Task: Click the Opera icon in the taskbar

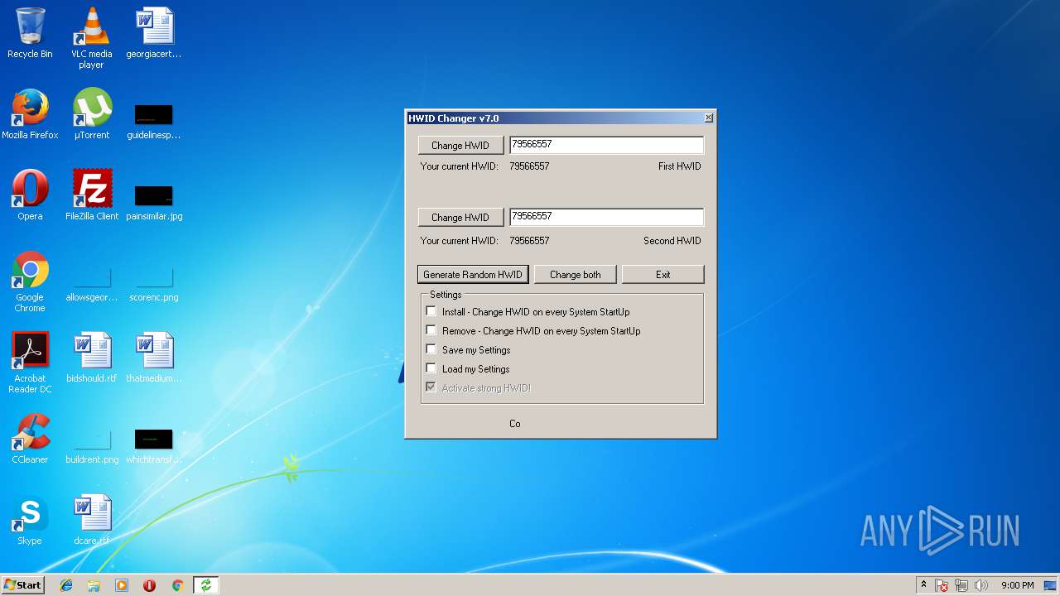Action: (149, 585)
